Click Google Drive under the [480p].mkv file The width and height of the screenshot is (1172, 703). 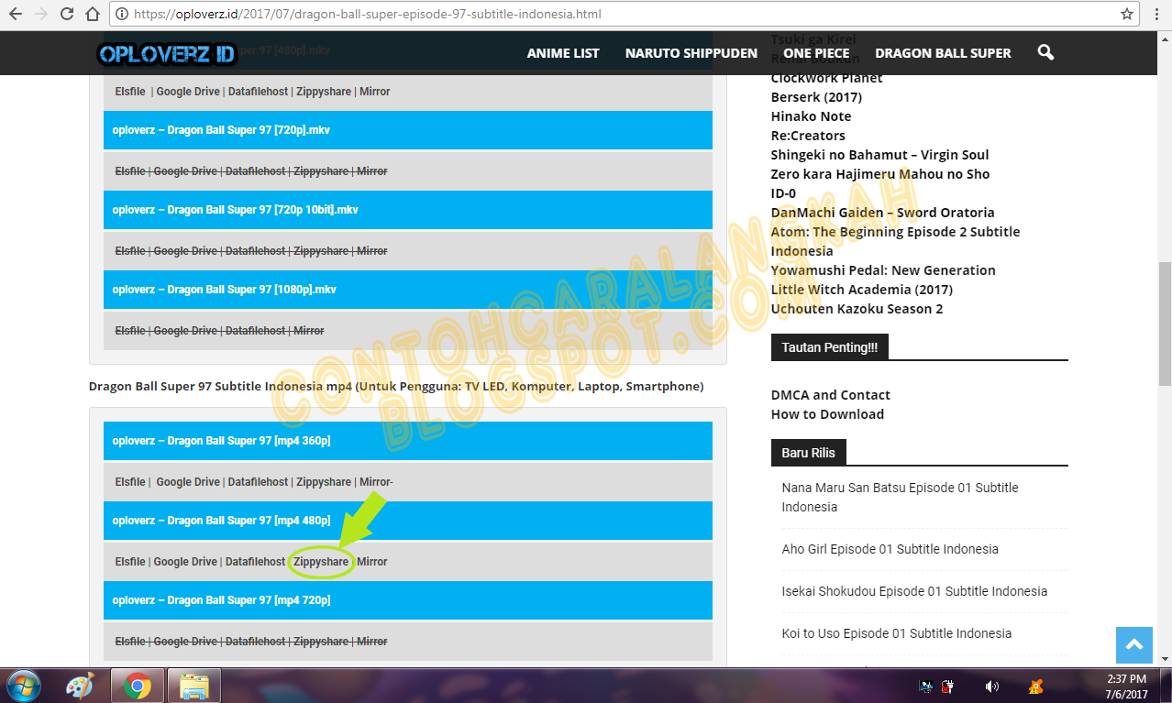coord(188,92)
